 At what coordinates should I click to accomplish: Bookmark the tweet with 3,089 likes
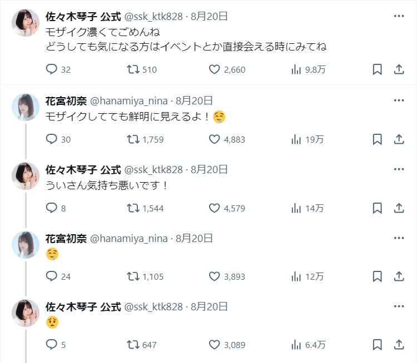click(x=377, y=345)
